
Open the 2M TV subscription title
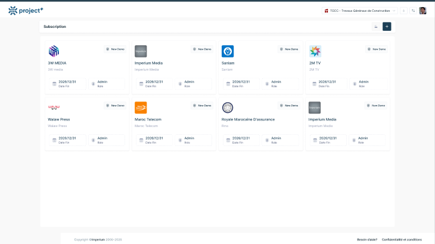click(315, 63)
